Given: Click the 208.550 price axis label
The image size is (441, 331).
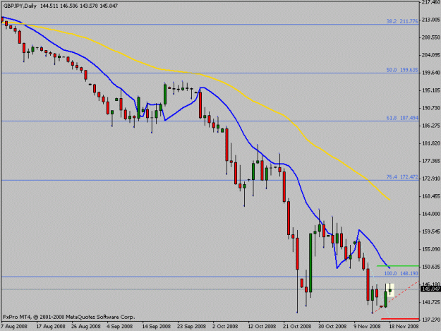Looking at the screenshot, I should [x=430, y=37].
